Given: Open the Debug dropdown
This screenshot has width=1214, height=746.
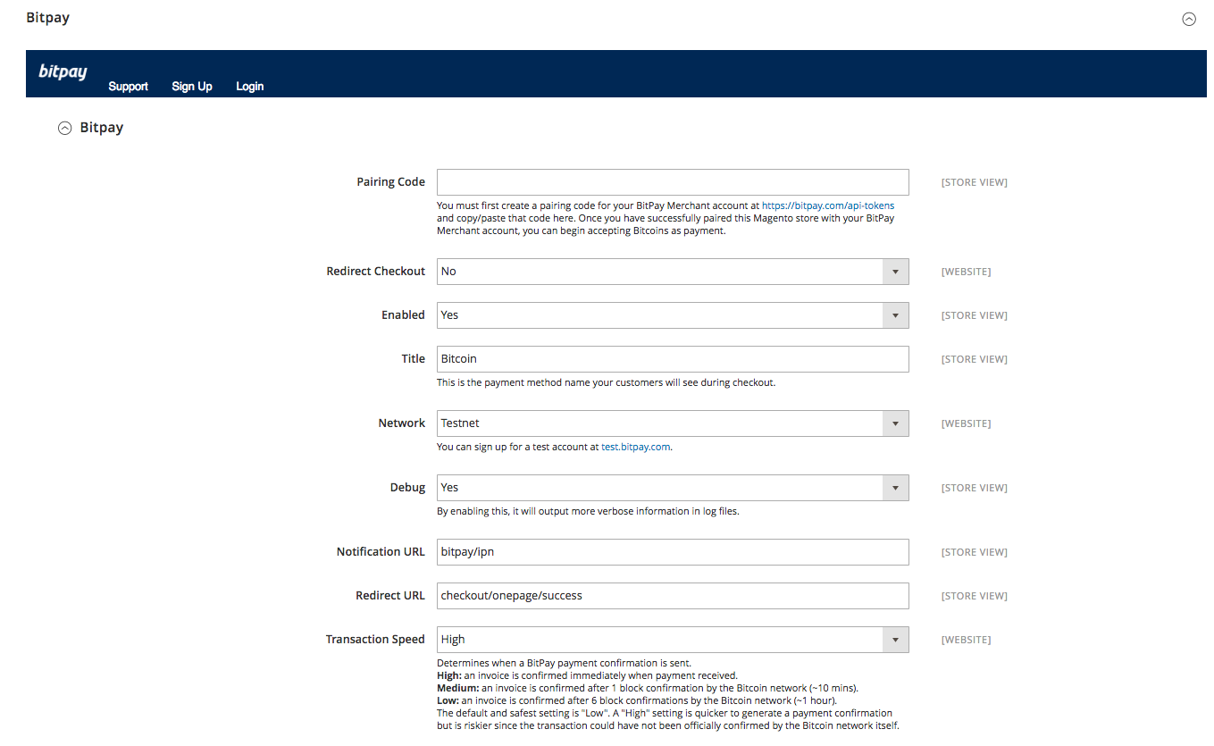Looking at the screenshot, I should (x=673, y=488).
